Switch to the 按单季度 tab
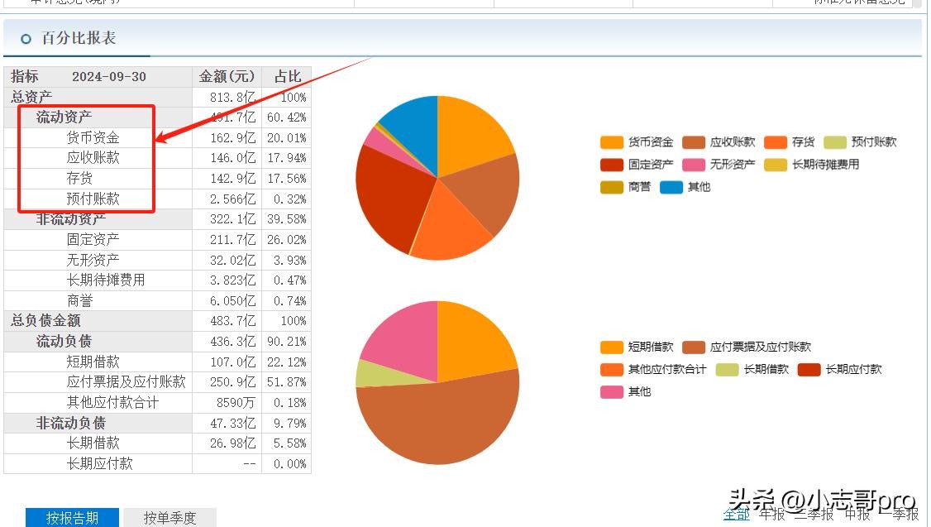 click(x=169, y=518)
